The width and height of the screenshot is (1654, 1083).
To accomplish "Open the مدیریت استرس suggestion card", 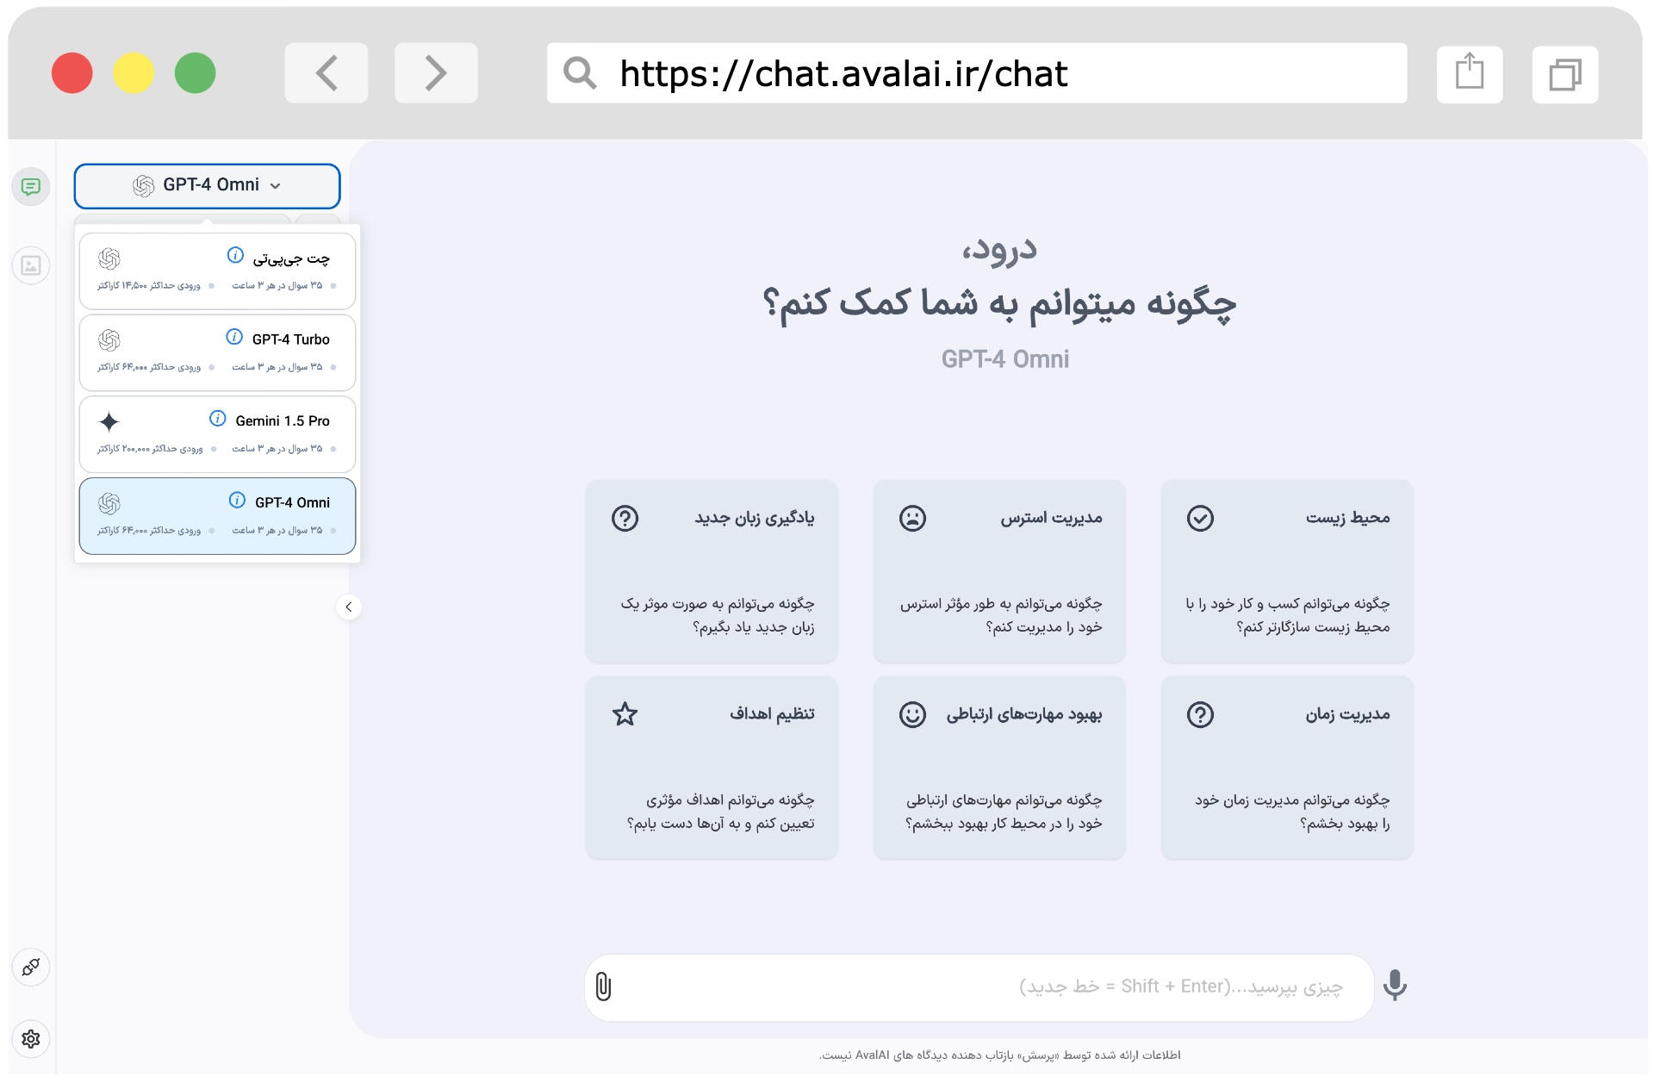I will pos(999,572).
